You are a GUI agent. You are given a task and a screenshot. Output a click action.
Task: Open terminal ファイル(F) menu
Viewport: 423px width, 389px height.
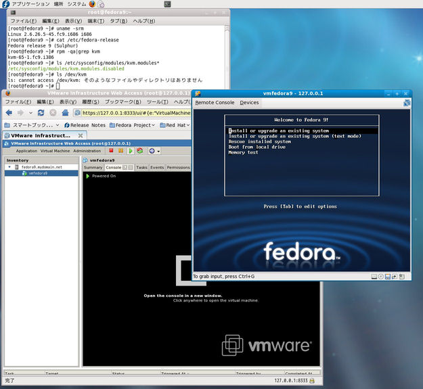(x=24, y=21)
